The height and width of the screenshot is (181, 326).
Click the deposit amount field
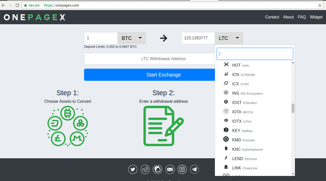coord(101,38)
